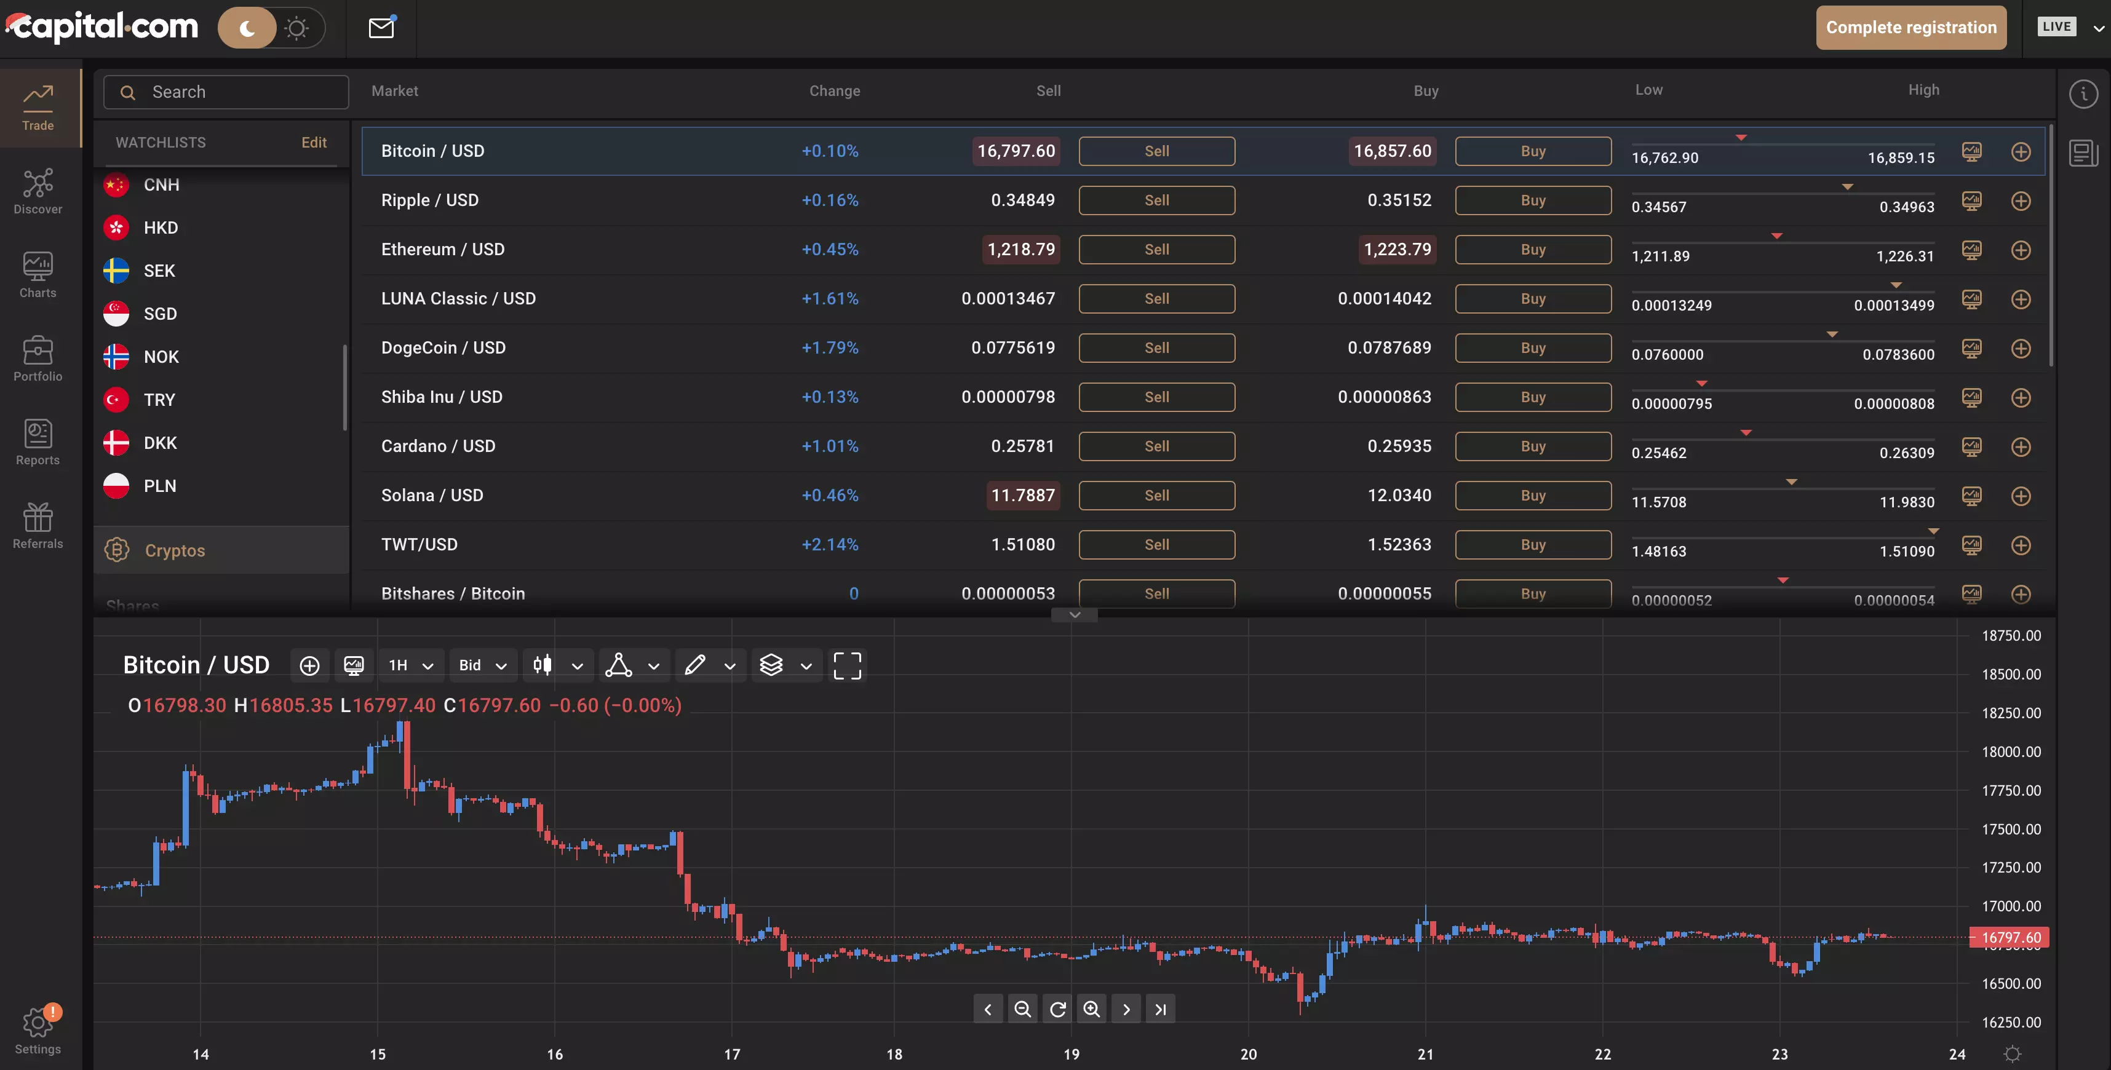Viewport: 2111px width, 1070px height.
Task: Zoom out the chart
Action: (x=1023, y=1009)
